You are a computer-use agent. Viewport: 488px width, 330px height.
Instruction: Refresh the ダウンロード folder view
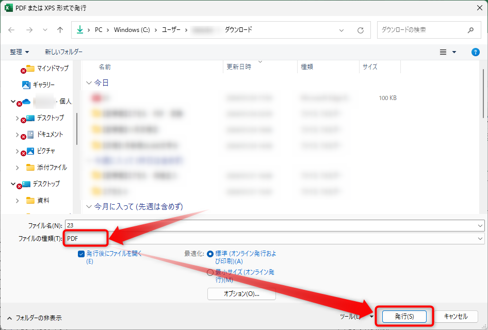click(x=361, y=30)
